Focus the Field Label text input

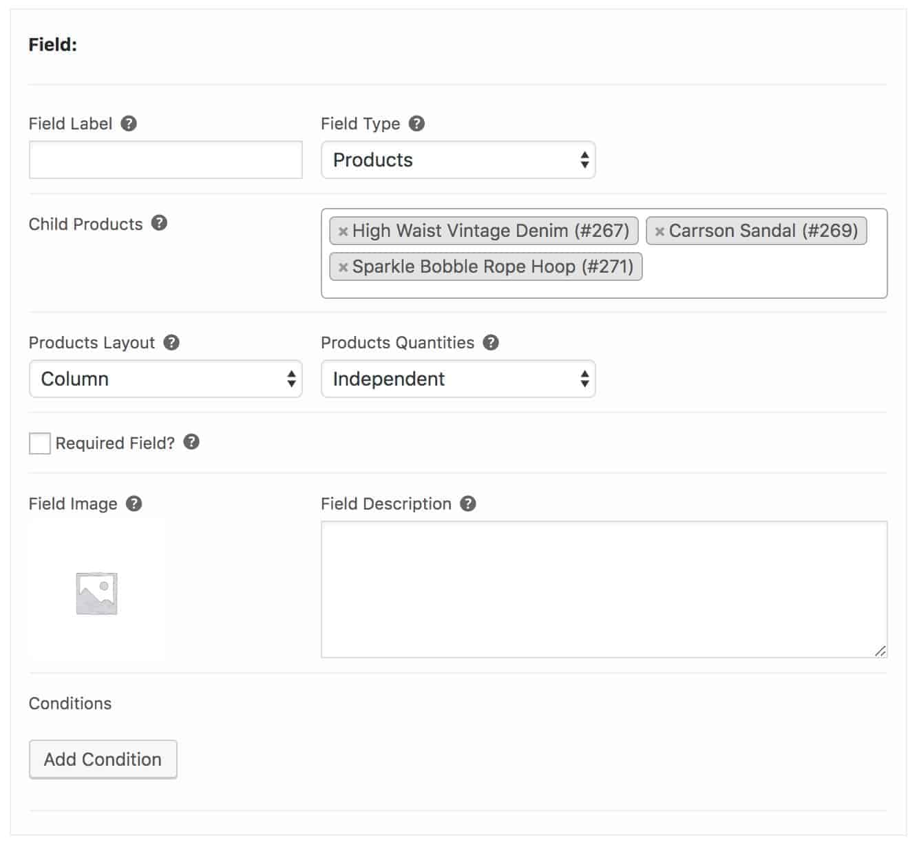click(x=166, y=160)
